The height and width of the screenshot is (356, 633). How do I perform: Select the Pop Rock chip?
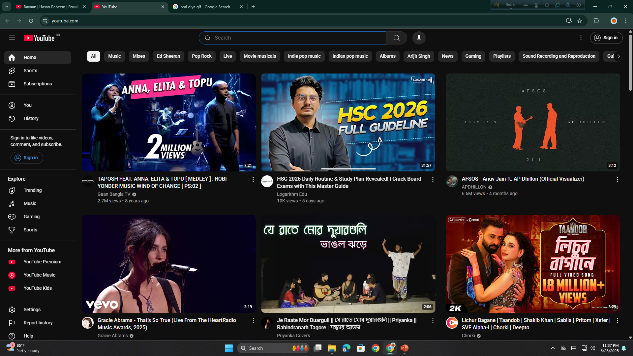[202, 56]
